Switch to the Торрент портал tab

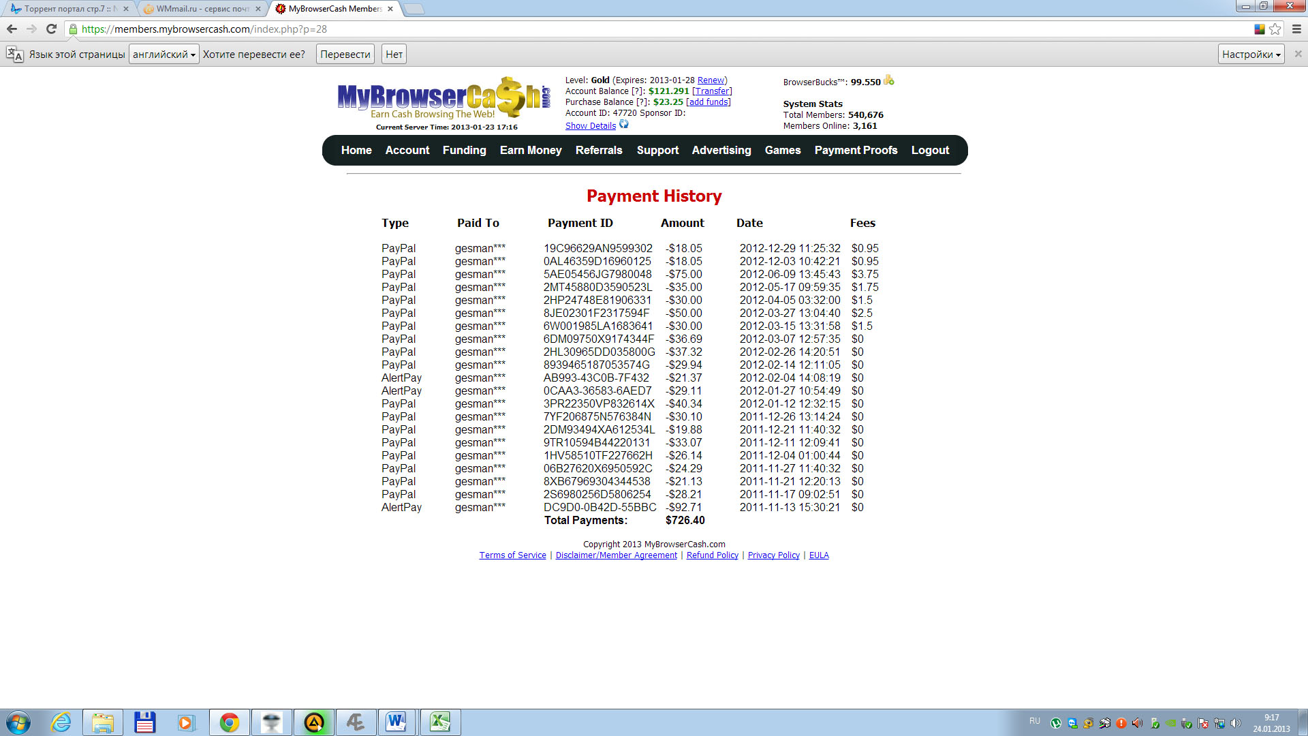[x=68, y=9]
